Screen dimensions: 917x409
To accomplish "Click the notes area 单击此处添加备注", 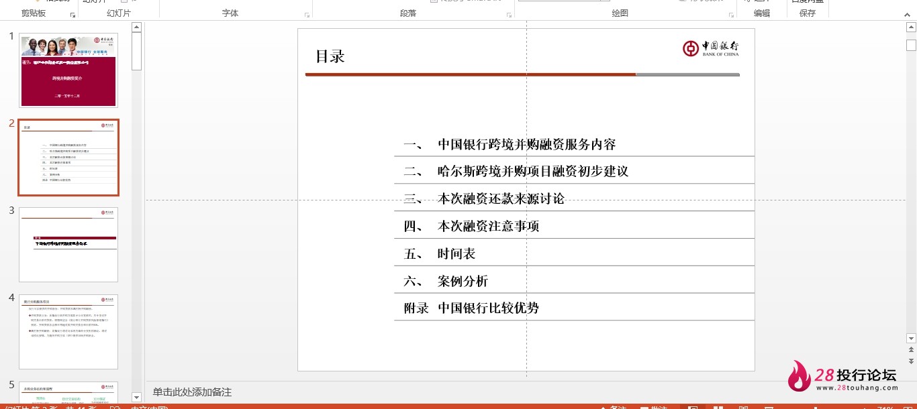I will click(192, 392).
